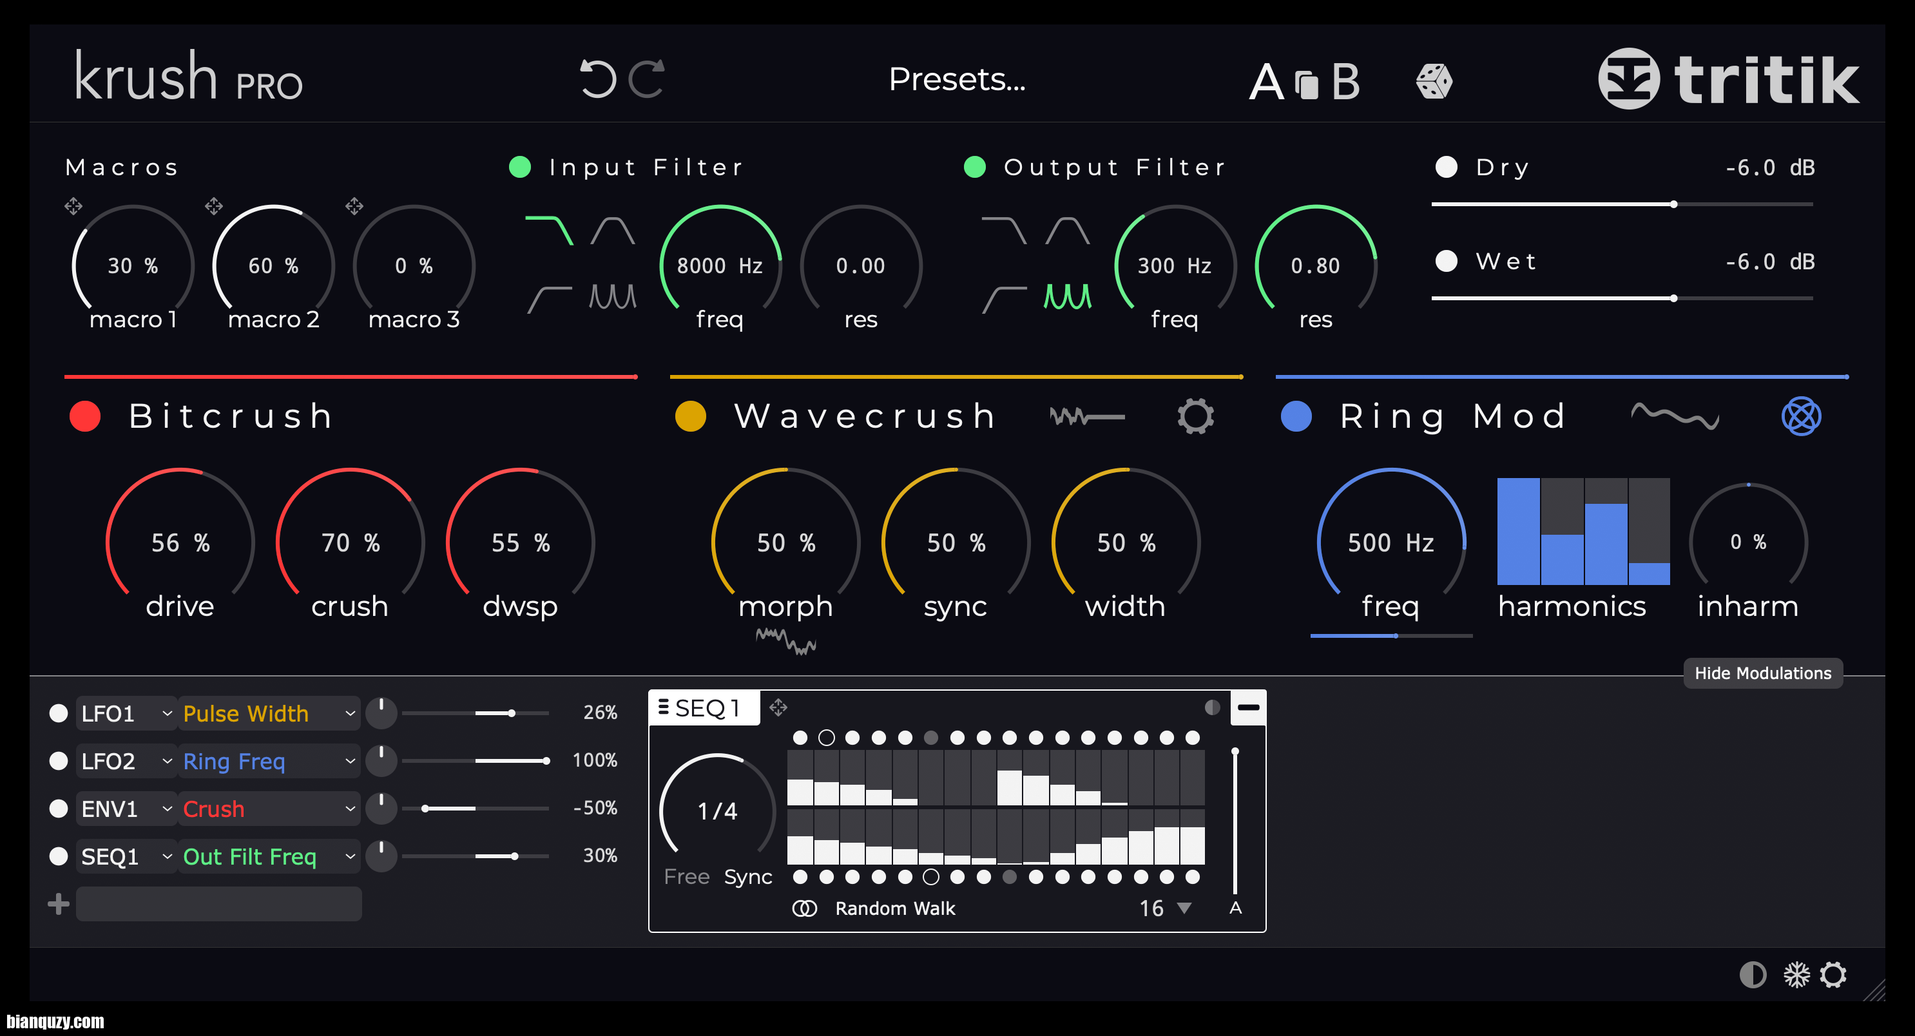
Task: Select input filter comb shape icon
Action: [613, 296]
